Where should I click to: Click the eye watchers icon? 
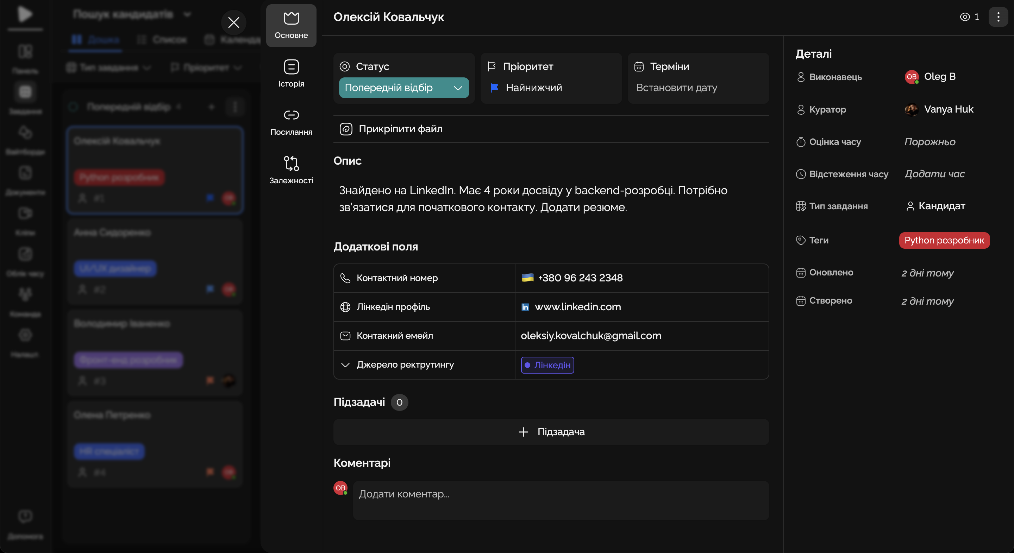pos(964,17)
